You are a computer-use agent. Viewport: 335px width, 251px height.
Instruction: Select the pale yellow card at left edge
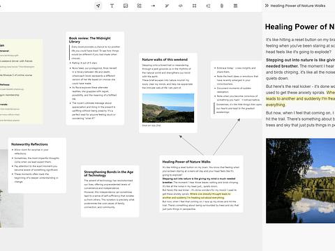point(21,82)
